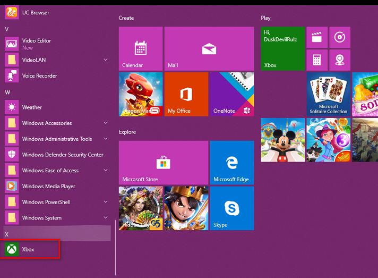Open UC Browser from the app list
Viewport: 378px width, 278px height.
(x=57, y=13)
